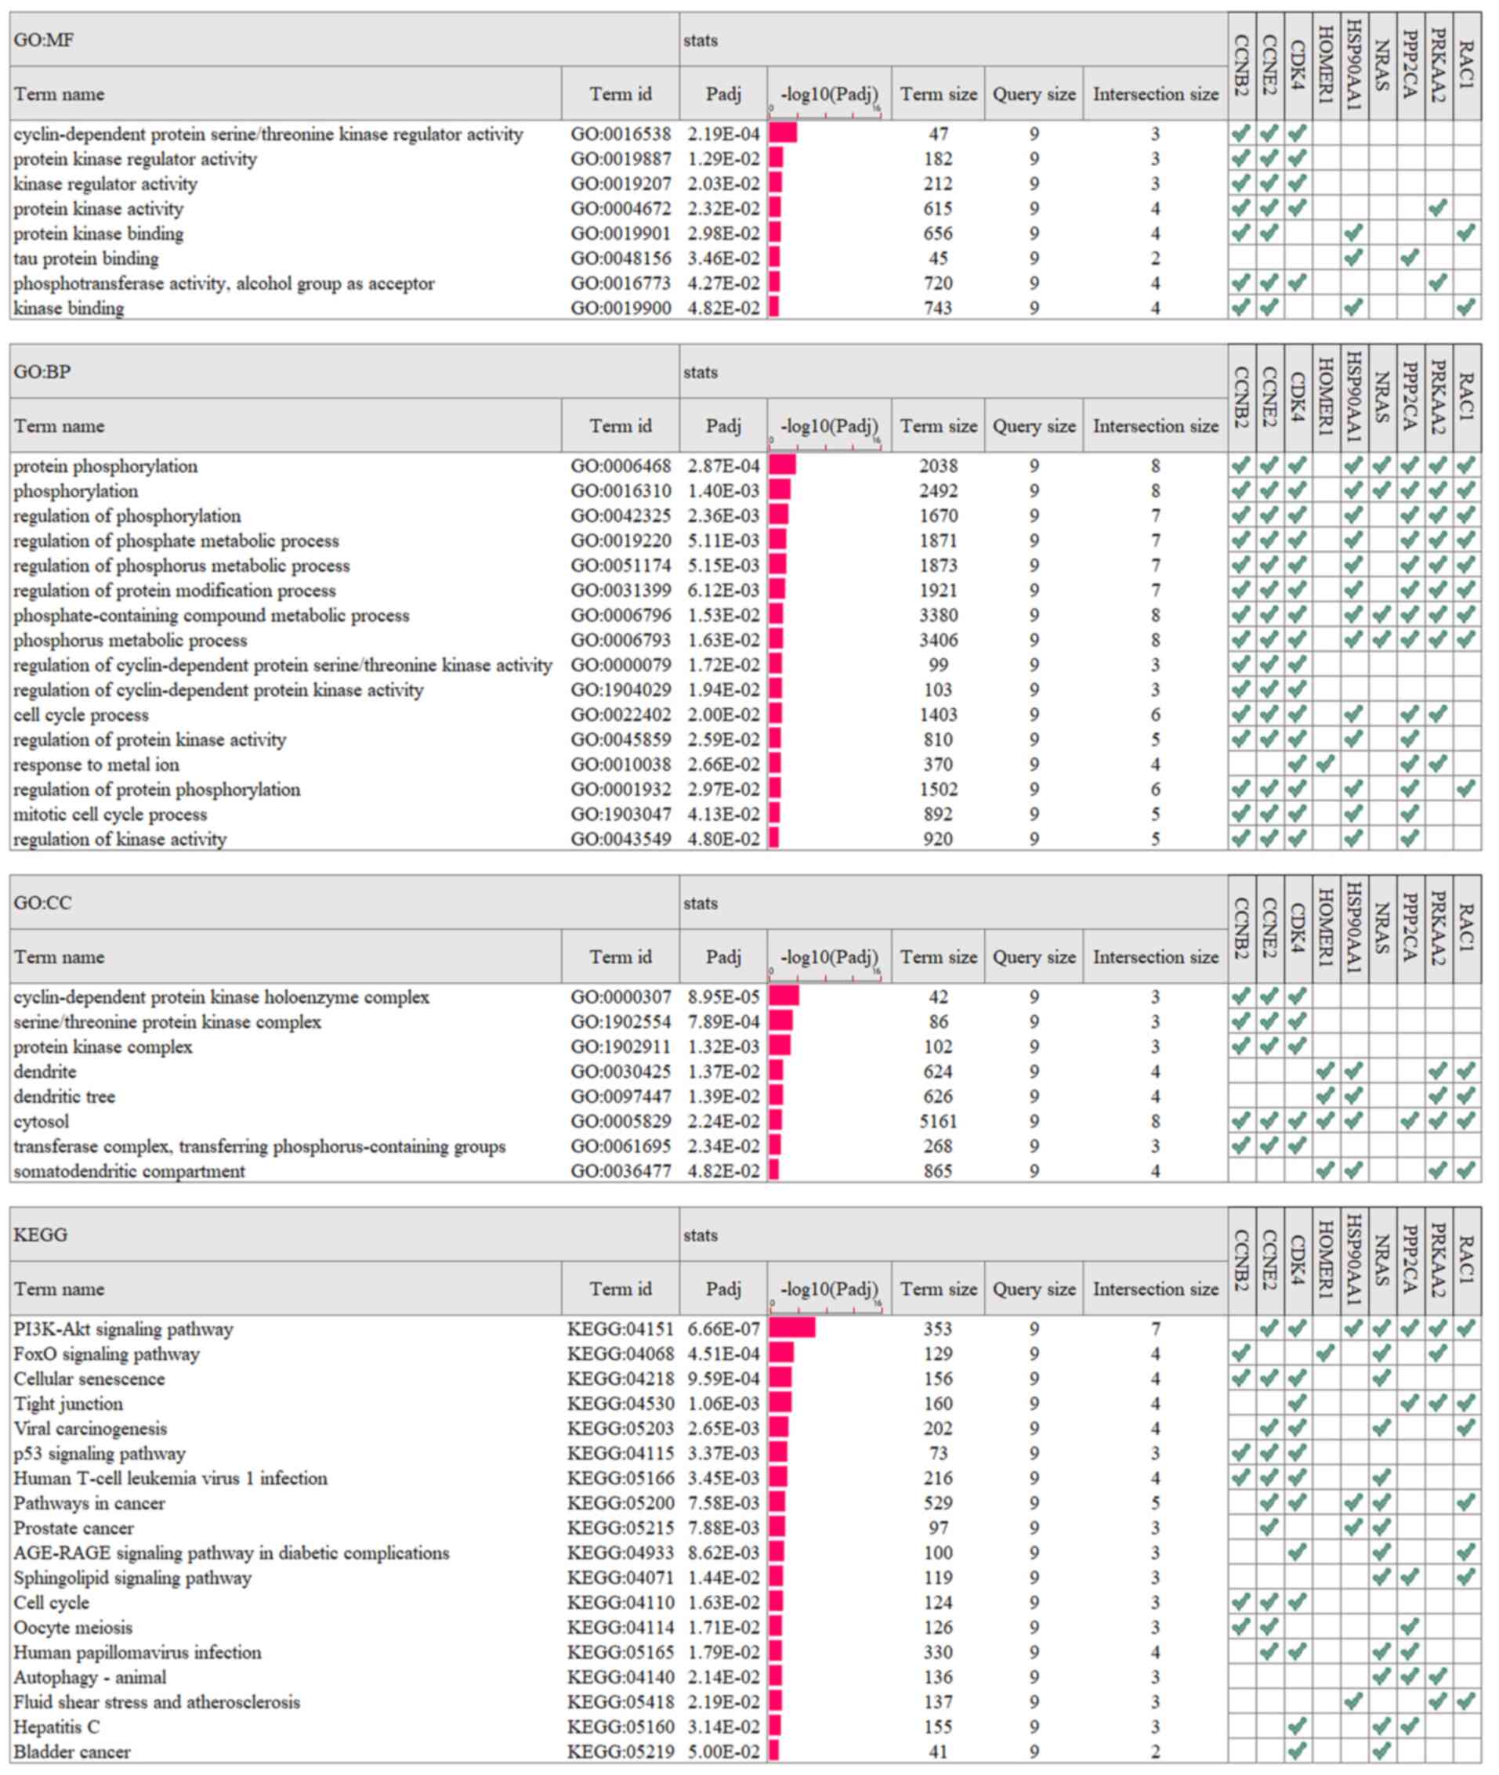This screenshot has height=1775, width=1499.
Task: Collapse the KEGG section header
Action: pyautogui.click(x=41, y=1235)
